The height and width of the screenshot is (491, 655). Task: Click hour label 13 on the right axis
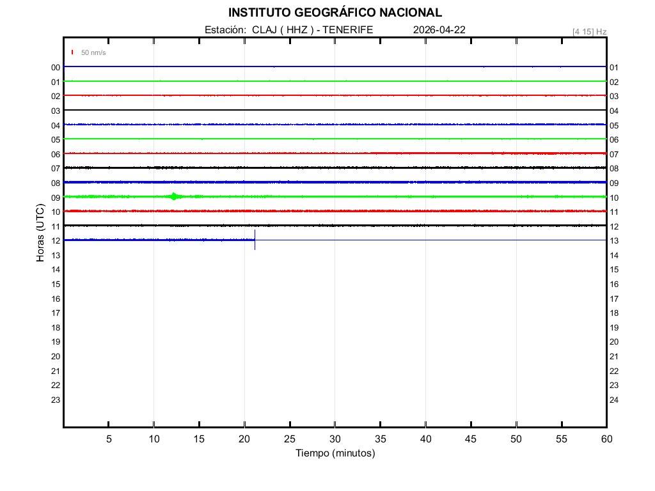[x=614, y=241]
